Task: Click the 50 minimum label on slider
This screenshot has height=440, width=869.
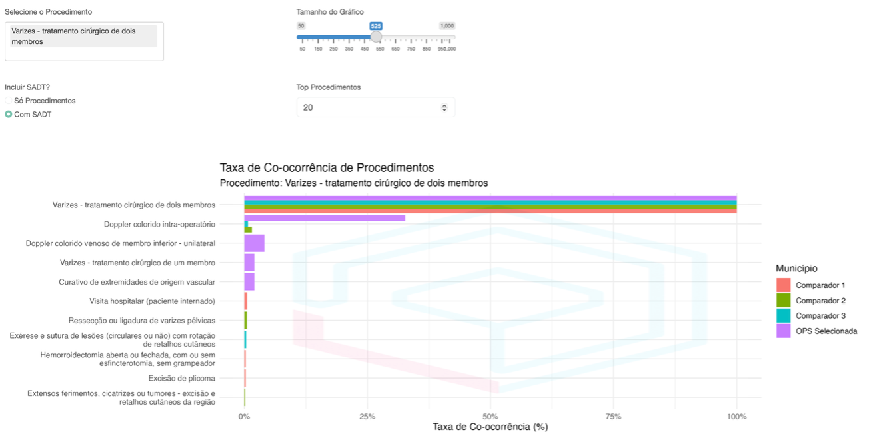Action: [301, 26]
